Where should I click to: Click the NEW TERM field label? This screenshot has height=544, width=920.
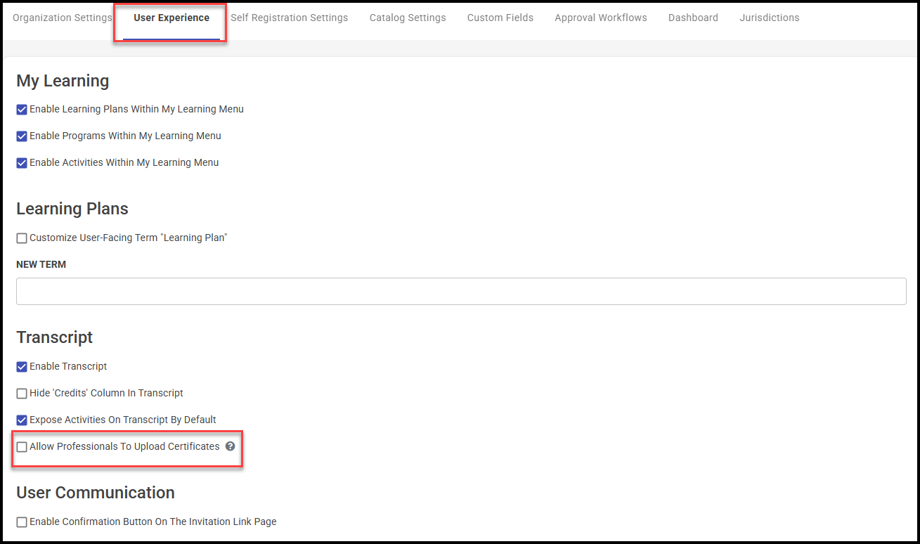click(x=41, y=265)
